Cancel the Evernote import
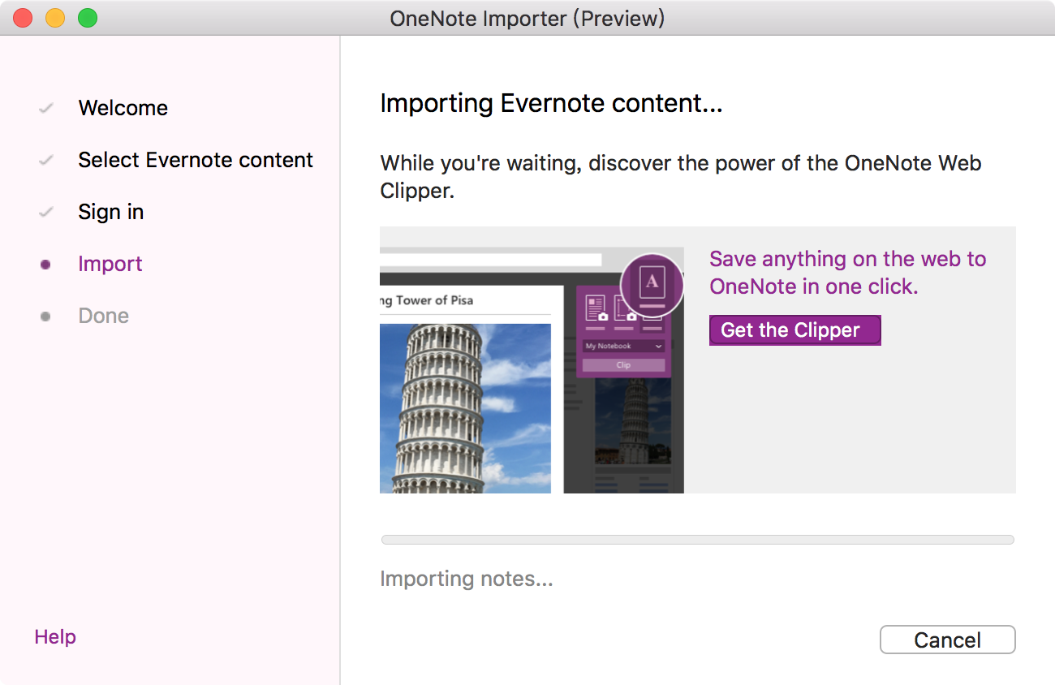 point(947,640)
